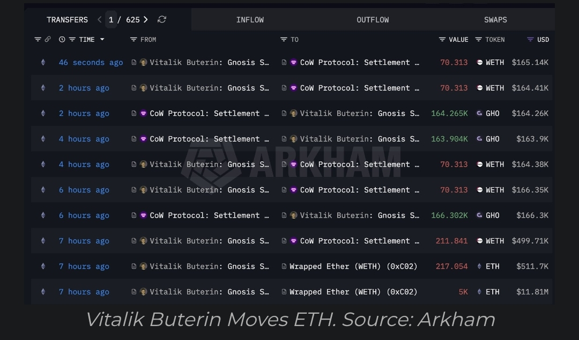Switch to the SWAPS tab
Screen dimensions: 579x340
495,20
